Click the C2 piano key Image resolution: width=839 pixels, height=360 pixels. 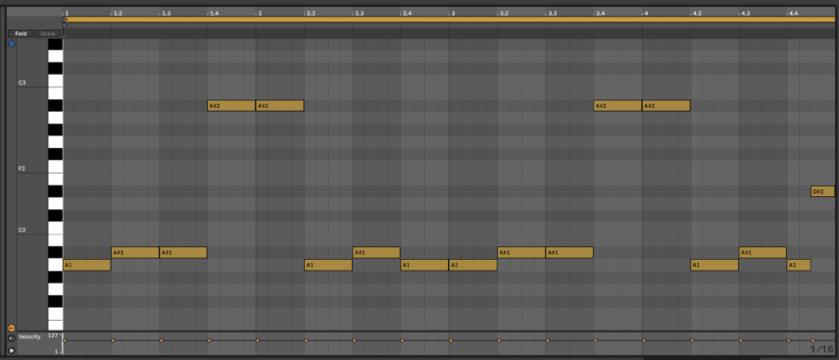[x=55, y=229]
